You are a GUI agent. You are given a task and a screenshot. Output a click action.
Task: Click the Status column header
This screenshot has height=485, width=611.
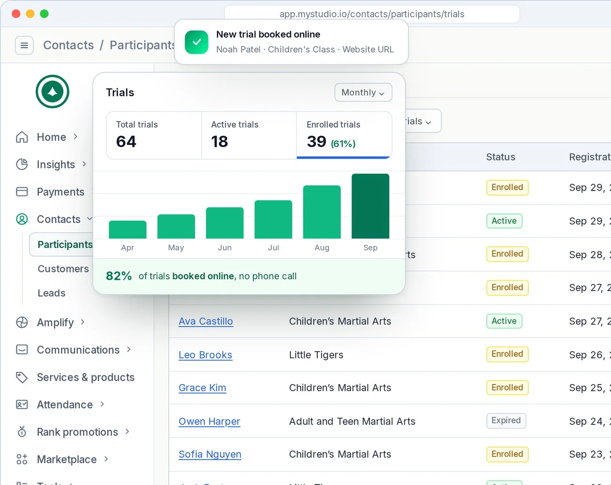coord(501,157)
